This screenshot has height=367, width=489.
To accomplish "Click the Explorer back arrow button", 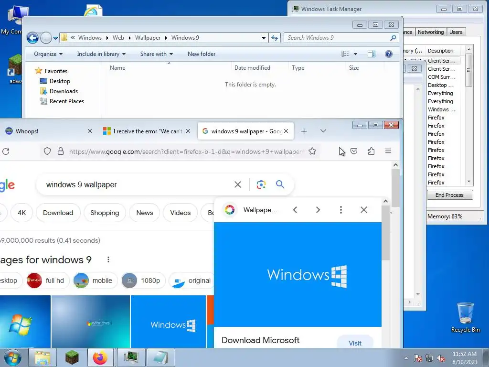I will [32, 38].
